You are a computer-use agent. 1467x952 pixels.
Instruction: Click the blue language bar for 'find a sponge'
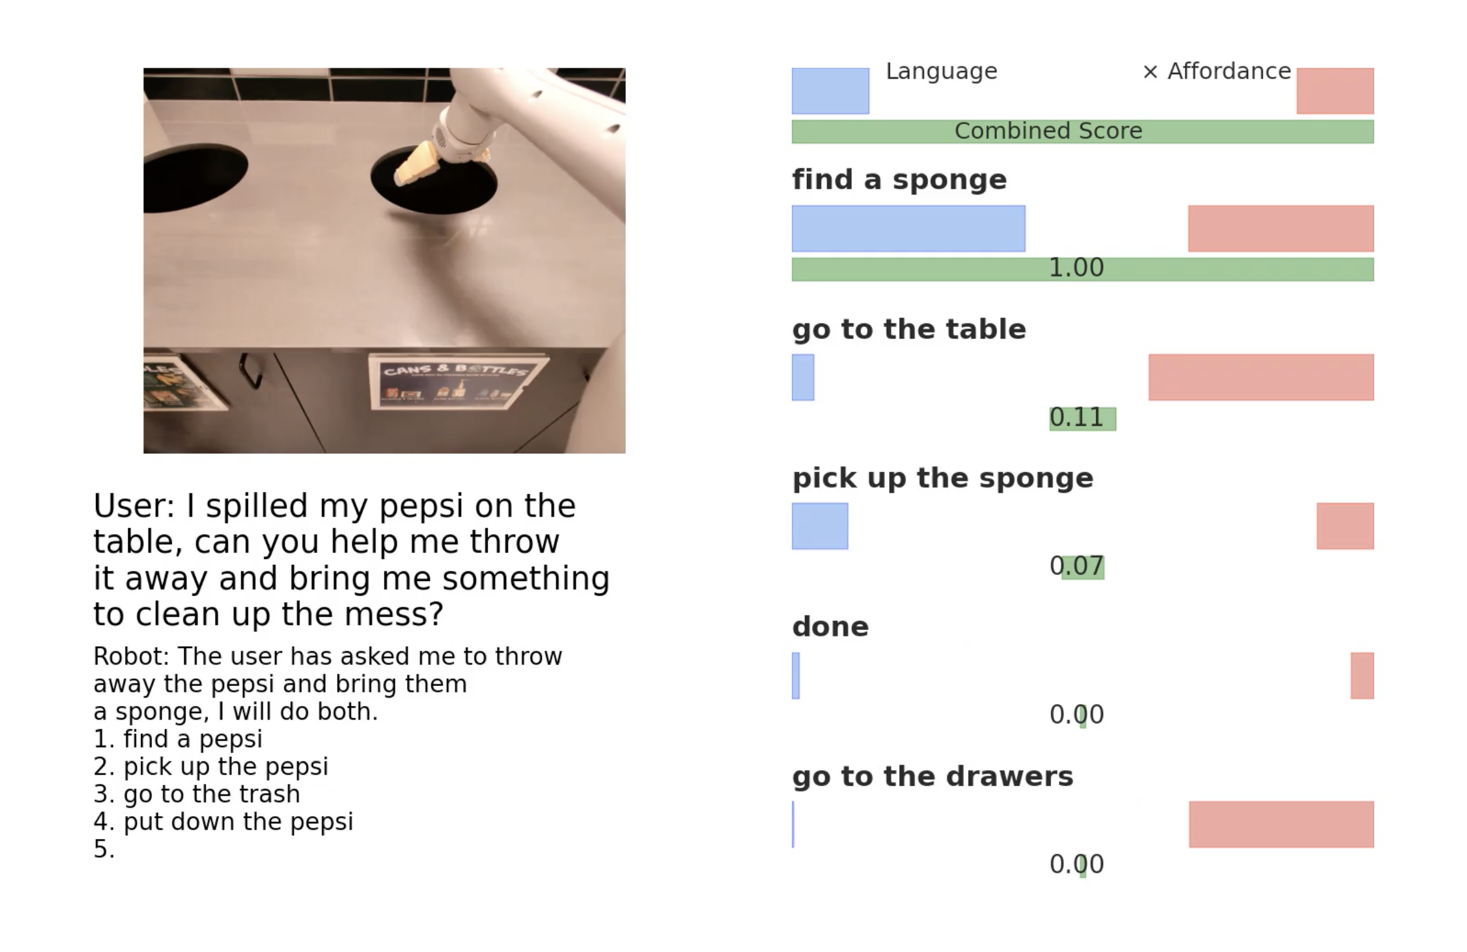908,229
